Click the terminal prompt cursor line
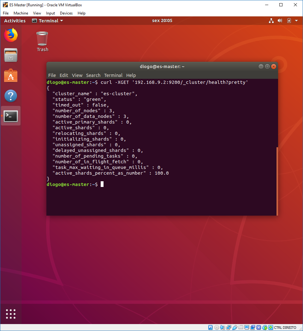The height and width of the screenshot is (331, 303). (75, 184)
